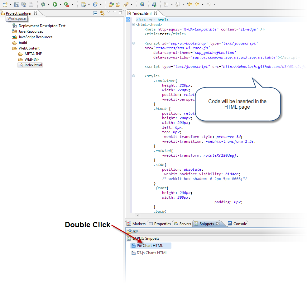This screenshot has height=283, width=307.
Task: Click the Save All icon
Action: pyautogui.click(x=23, y=4)
